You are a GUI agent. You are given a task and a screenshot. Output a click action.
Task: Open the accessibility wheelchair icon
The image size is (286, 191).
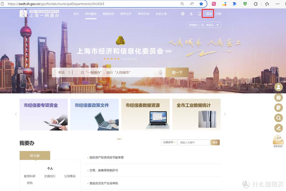tap(191, 14)
